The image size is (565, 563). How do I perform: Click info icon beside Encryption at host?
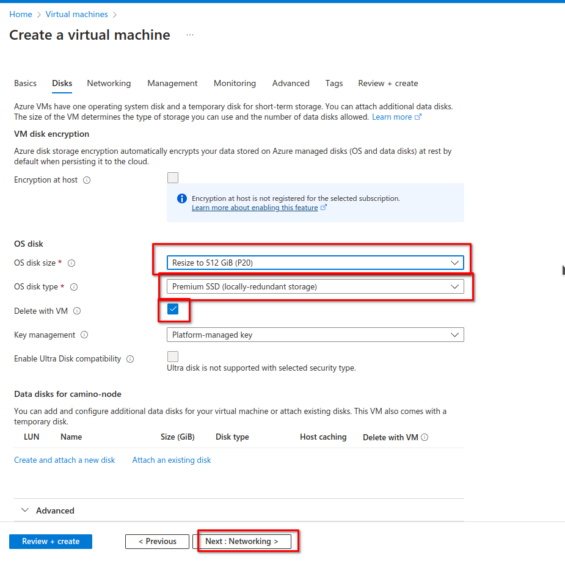click(x=87, y=180)
